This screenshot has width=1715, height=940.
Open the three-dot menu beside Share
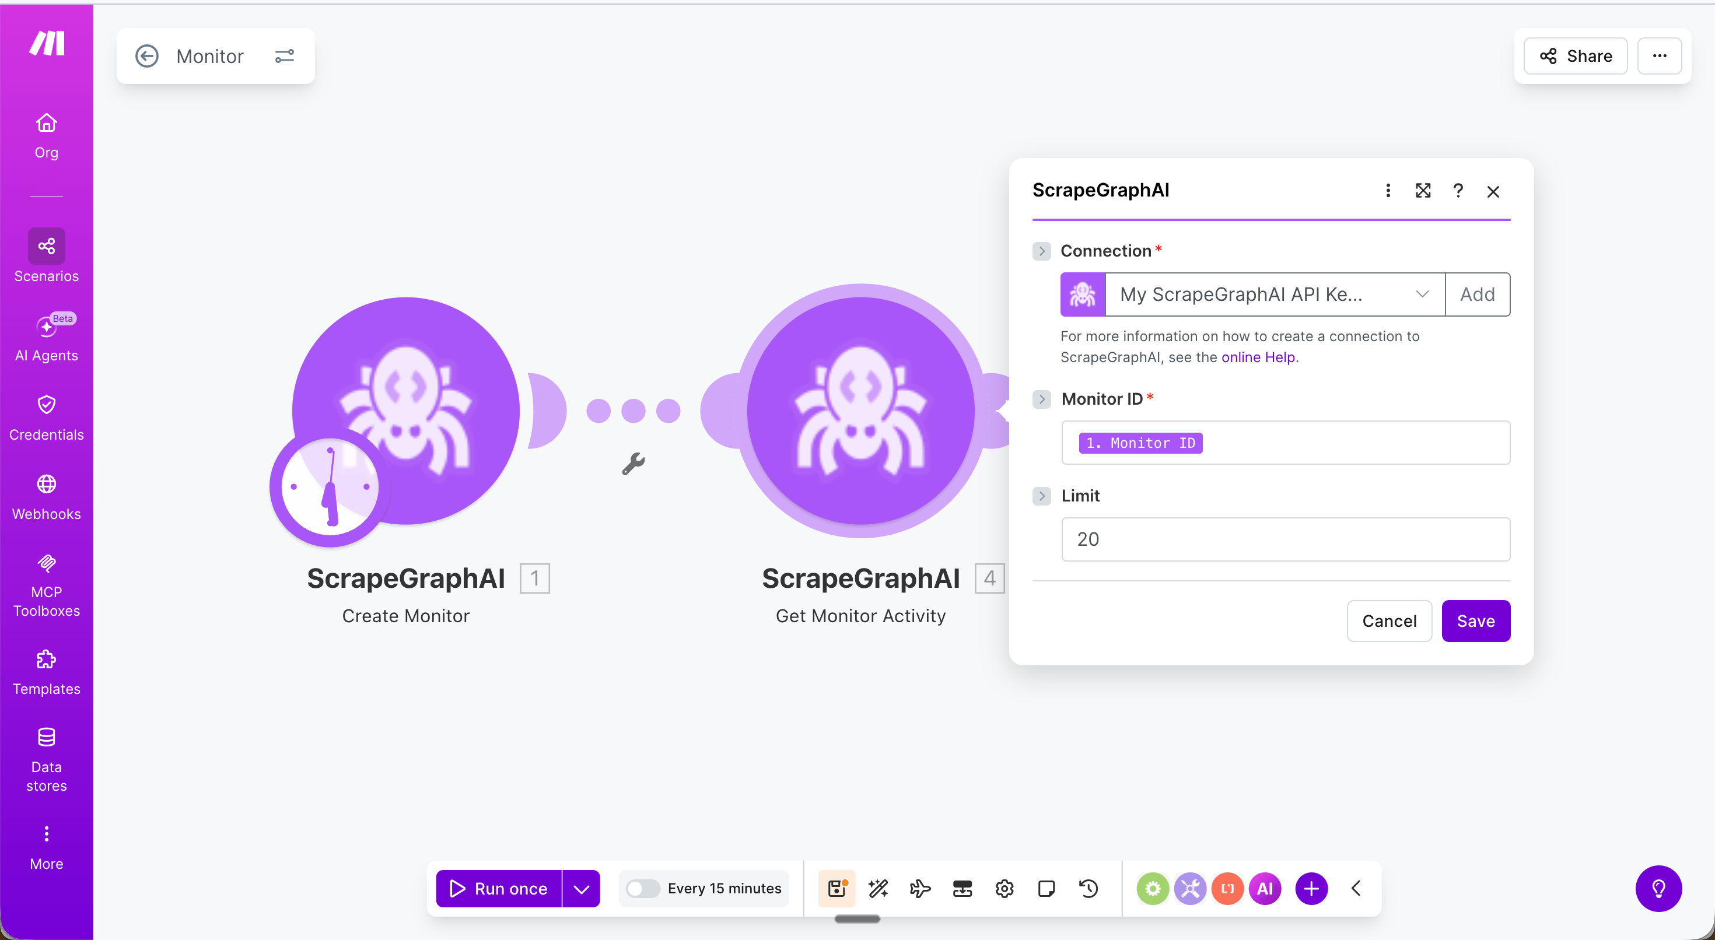(x=1659, y=56)
